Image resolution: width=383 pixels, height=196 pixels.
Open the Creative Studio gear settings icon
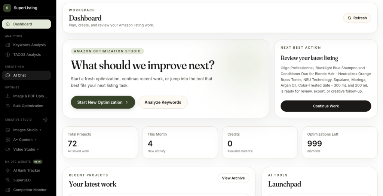pyautogui.click(x=45, y=120)
